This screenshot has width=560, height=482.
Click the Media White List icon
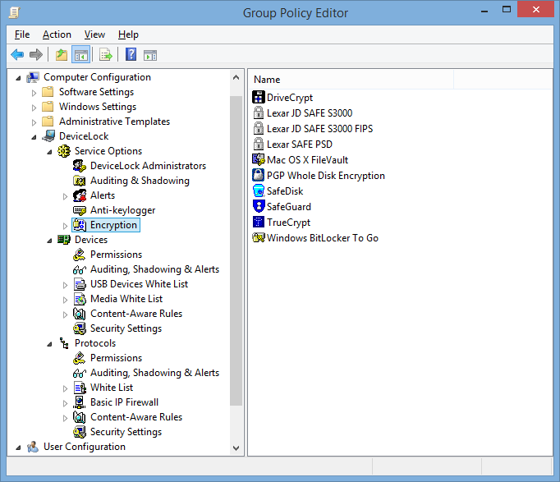pyautogui.click(x=80, y=299)
